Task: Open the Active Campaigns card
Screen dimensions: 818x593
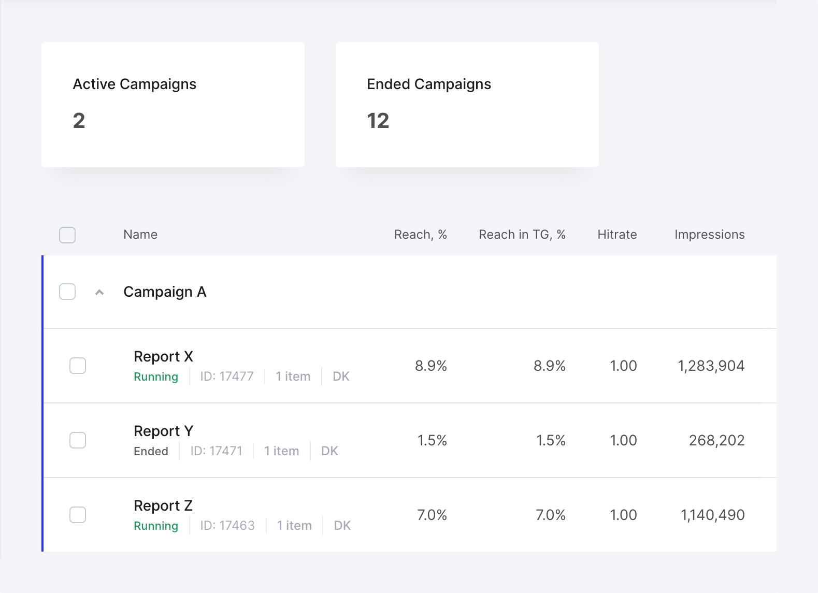Action: tap(173, 105)
